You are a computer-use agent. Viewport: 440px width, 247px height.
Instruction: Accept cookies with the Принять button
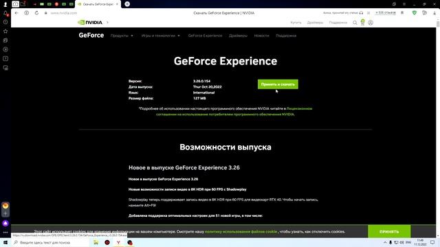coord(389,232)
